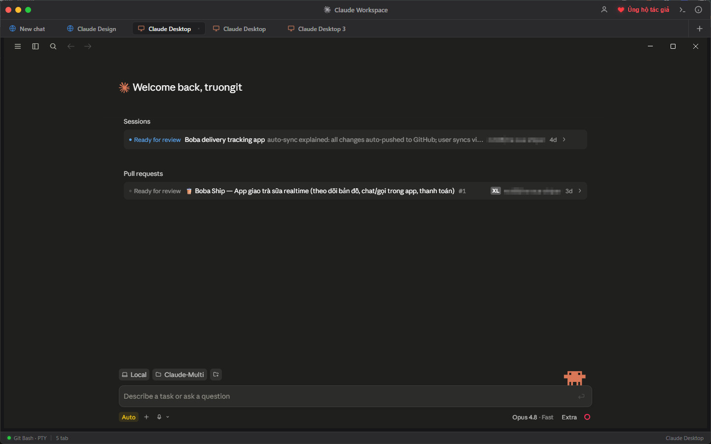Click the boba cup emoji icon
Image resolution: width=711 pixels, height=444 pixels.
tap(189, 191)
